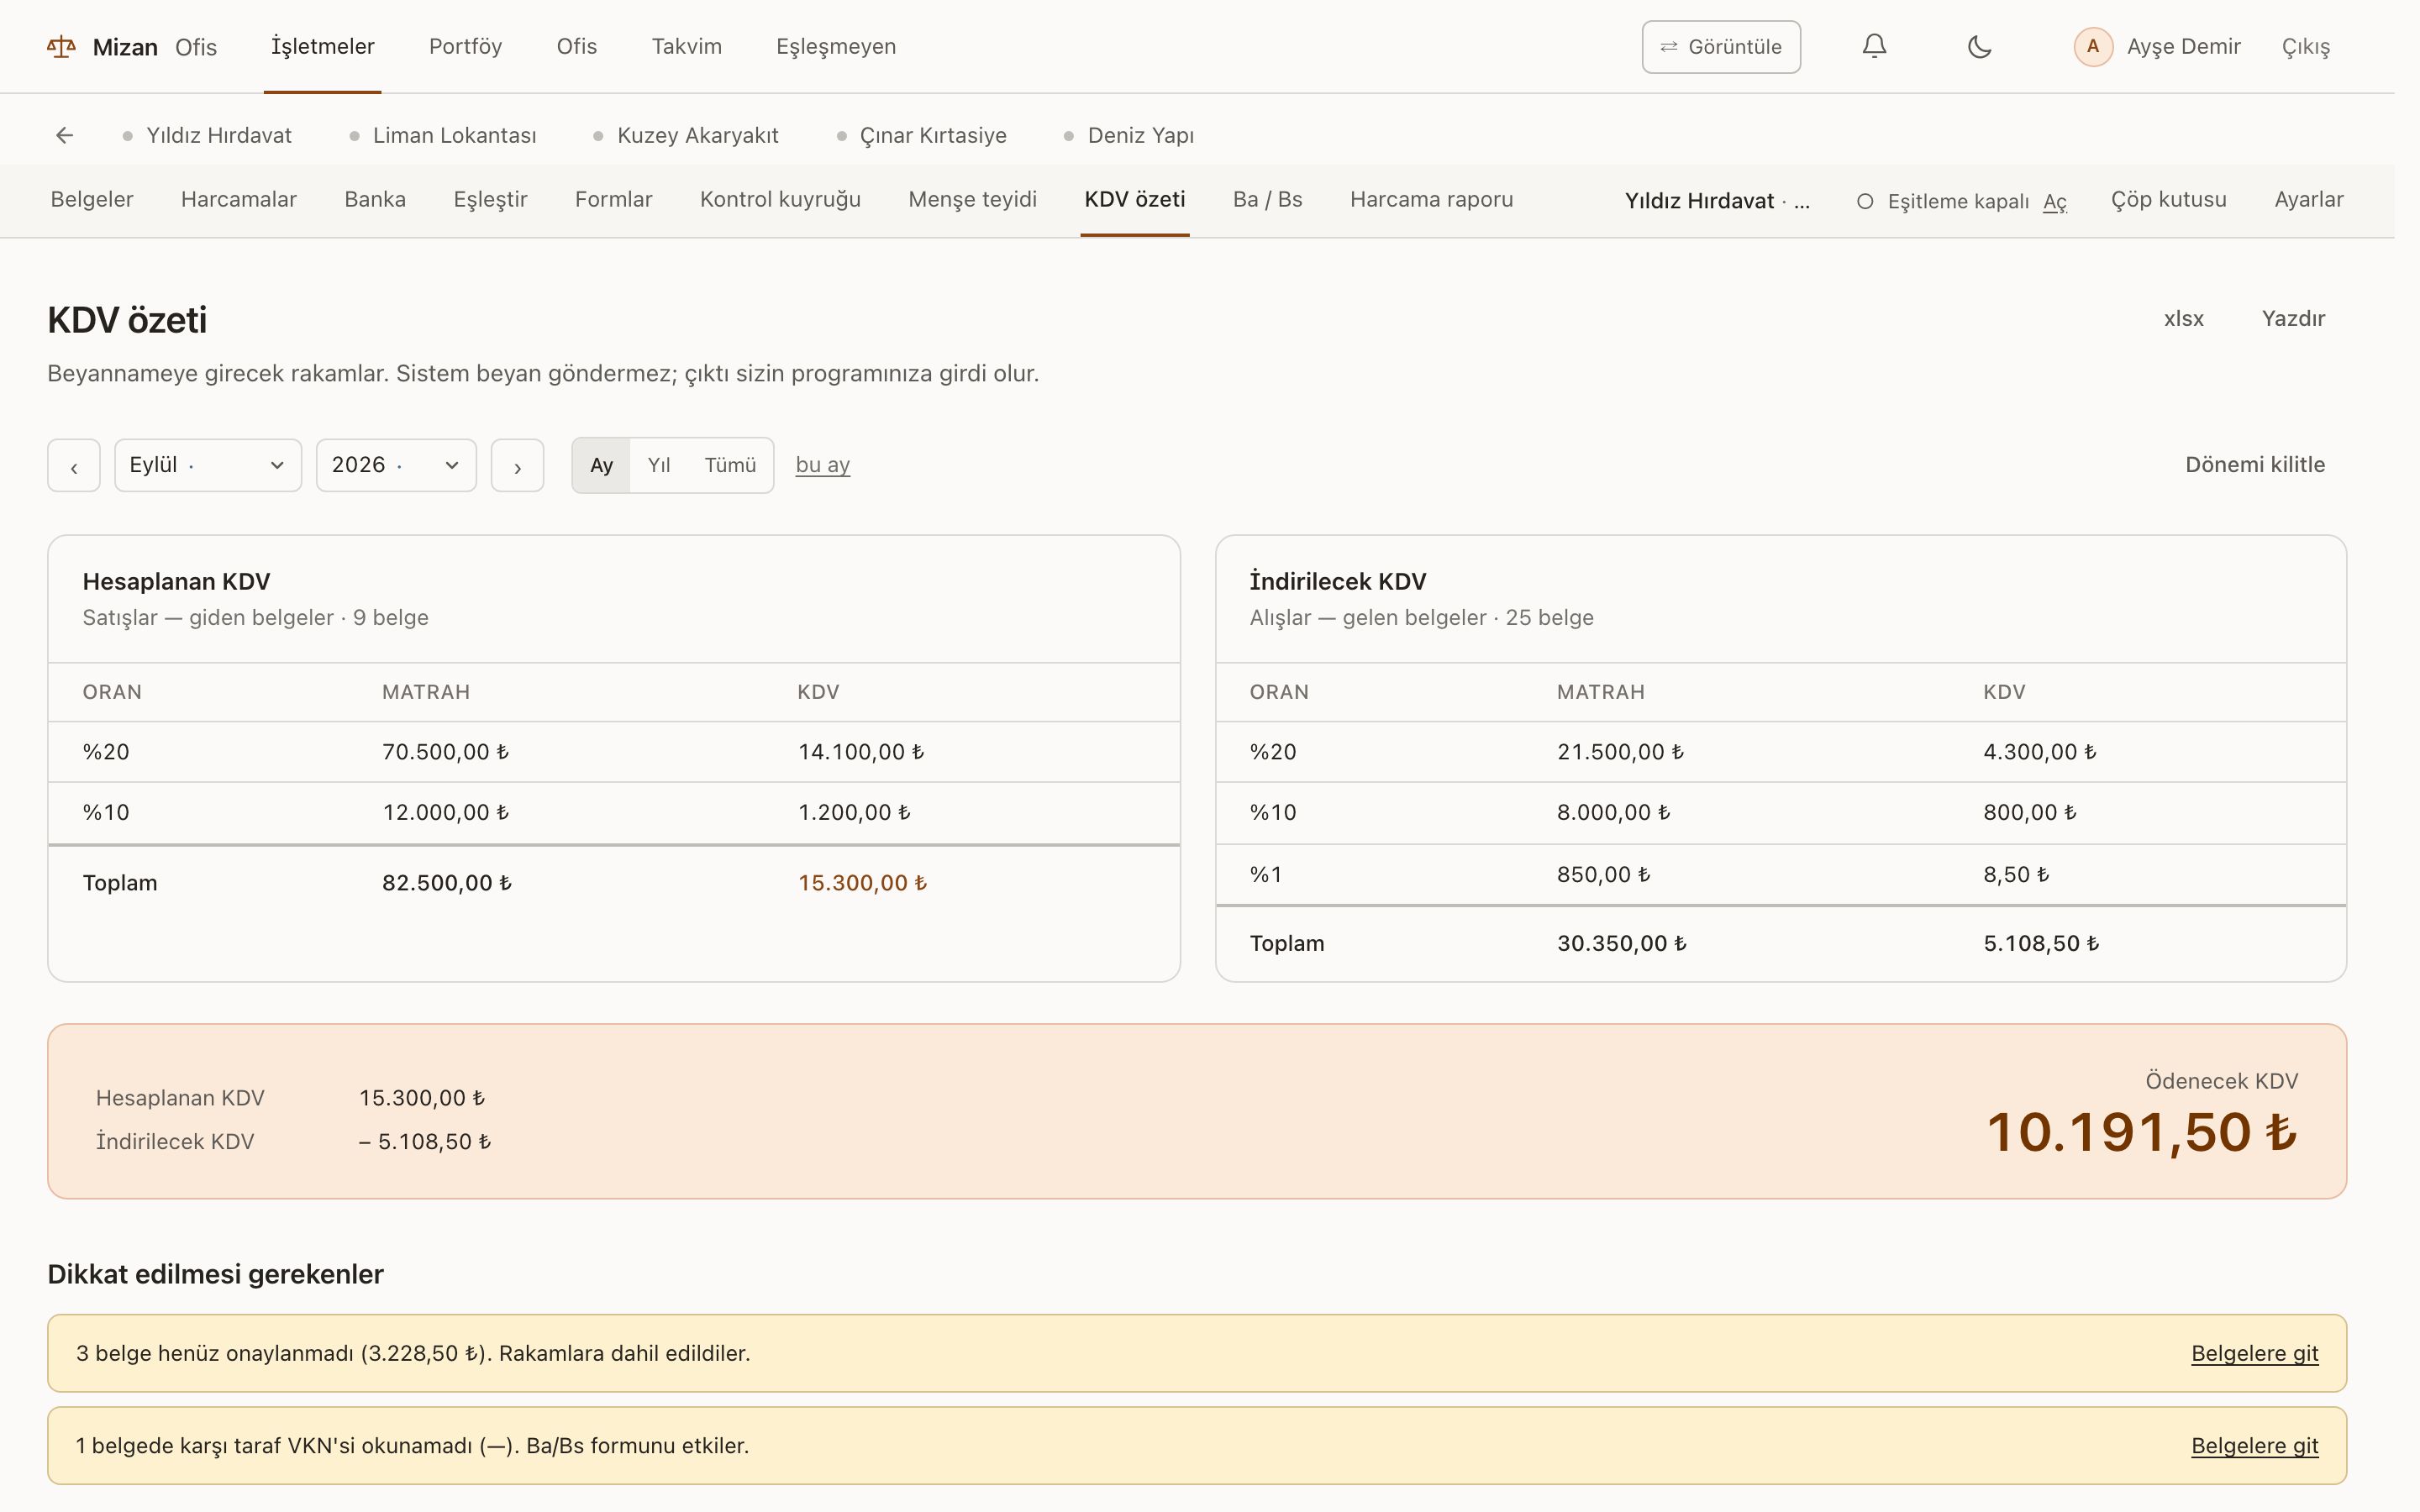This screenshot has height=1512, width=2420.
Task: Go to previous month with chevron button
Action: tap(74, 466)
